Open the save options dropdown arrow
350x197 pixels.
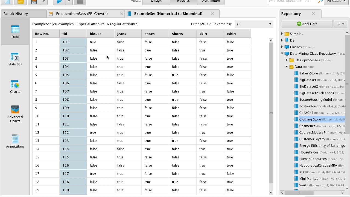[44, 2]
